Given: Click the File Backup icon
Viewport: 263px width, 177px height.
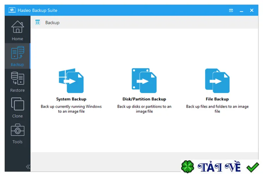Looking at the screenshot, I should [x=217, y=81].
